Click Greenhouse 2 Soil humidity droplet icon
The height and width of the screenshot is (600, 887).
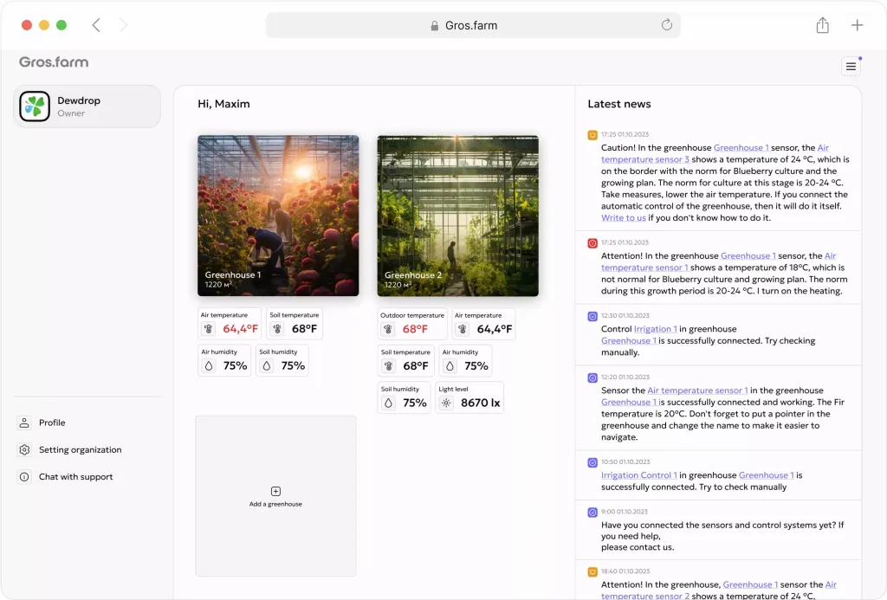[388, 403]
